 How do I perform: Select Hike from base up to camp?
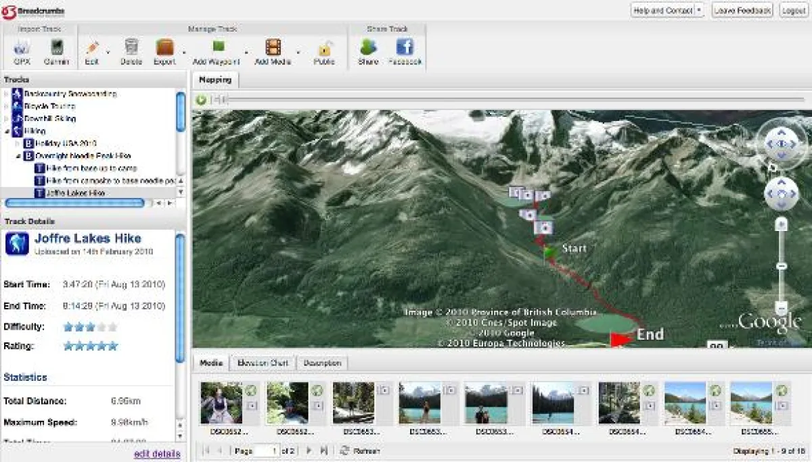[x=91, y=168]
